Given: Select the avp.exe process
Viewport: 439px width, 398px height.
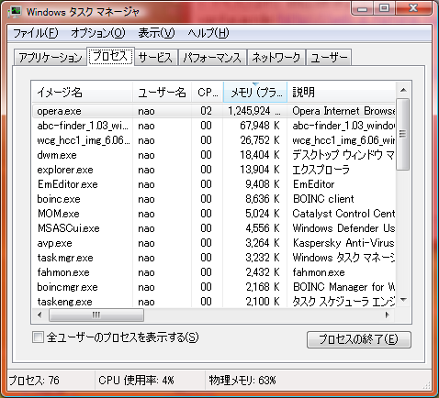Looking at the screenshot, I should pyautogui.click(x=214, y=243).
